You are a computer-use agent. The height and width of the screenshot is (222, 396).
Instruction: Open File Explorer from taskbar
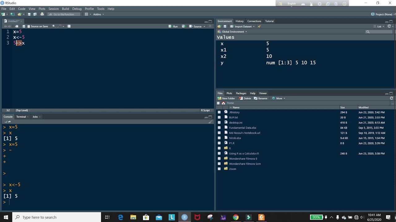tap(133, 217)
